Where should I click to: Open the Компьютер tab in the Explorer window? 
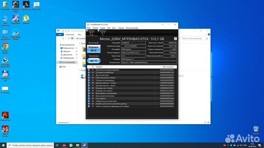70,34
